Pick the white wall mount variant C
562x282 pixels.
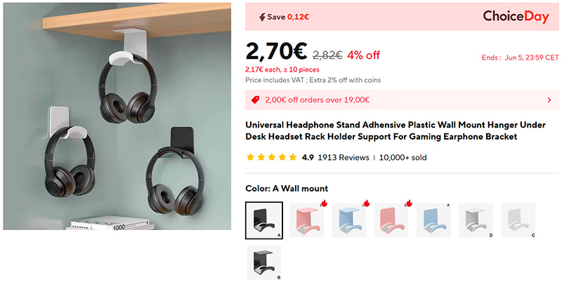[518, 220]
